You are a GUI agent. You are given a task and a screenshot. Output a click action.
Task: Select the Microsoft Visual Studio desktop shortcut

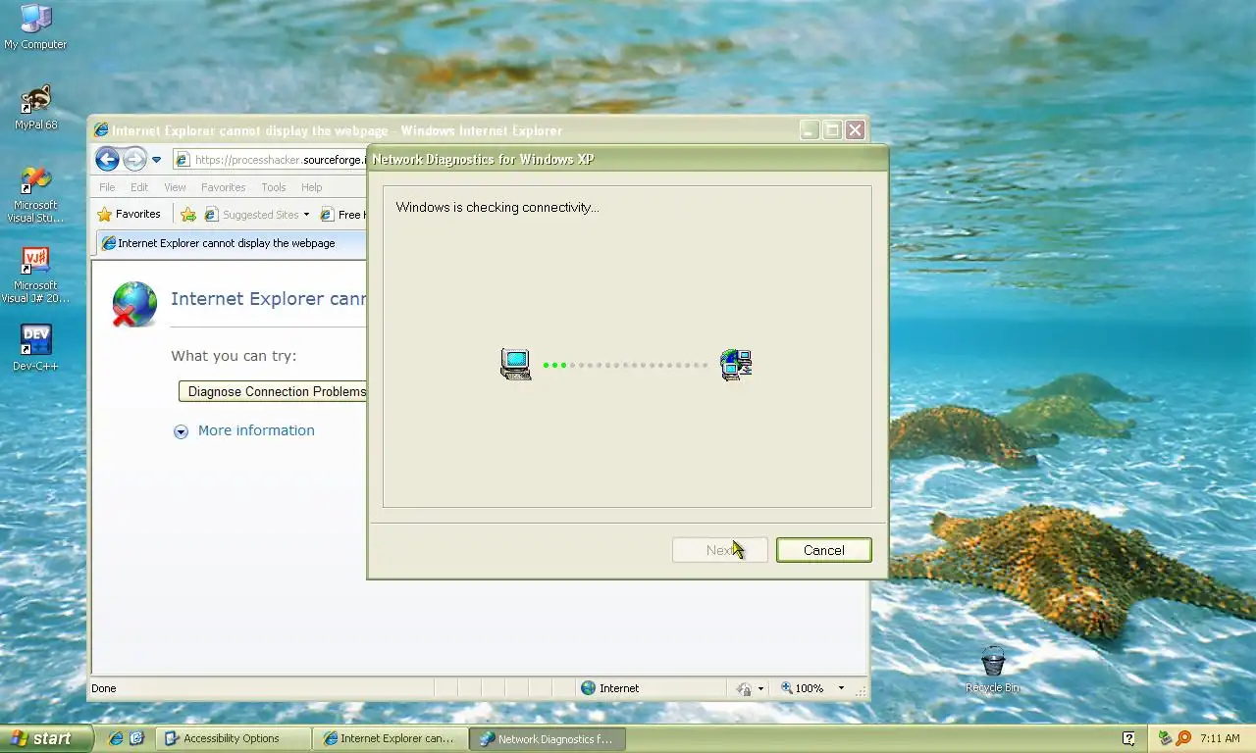(35, 194)
